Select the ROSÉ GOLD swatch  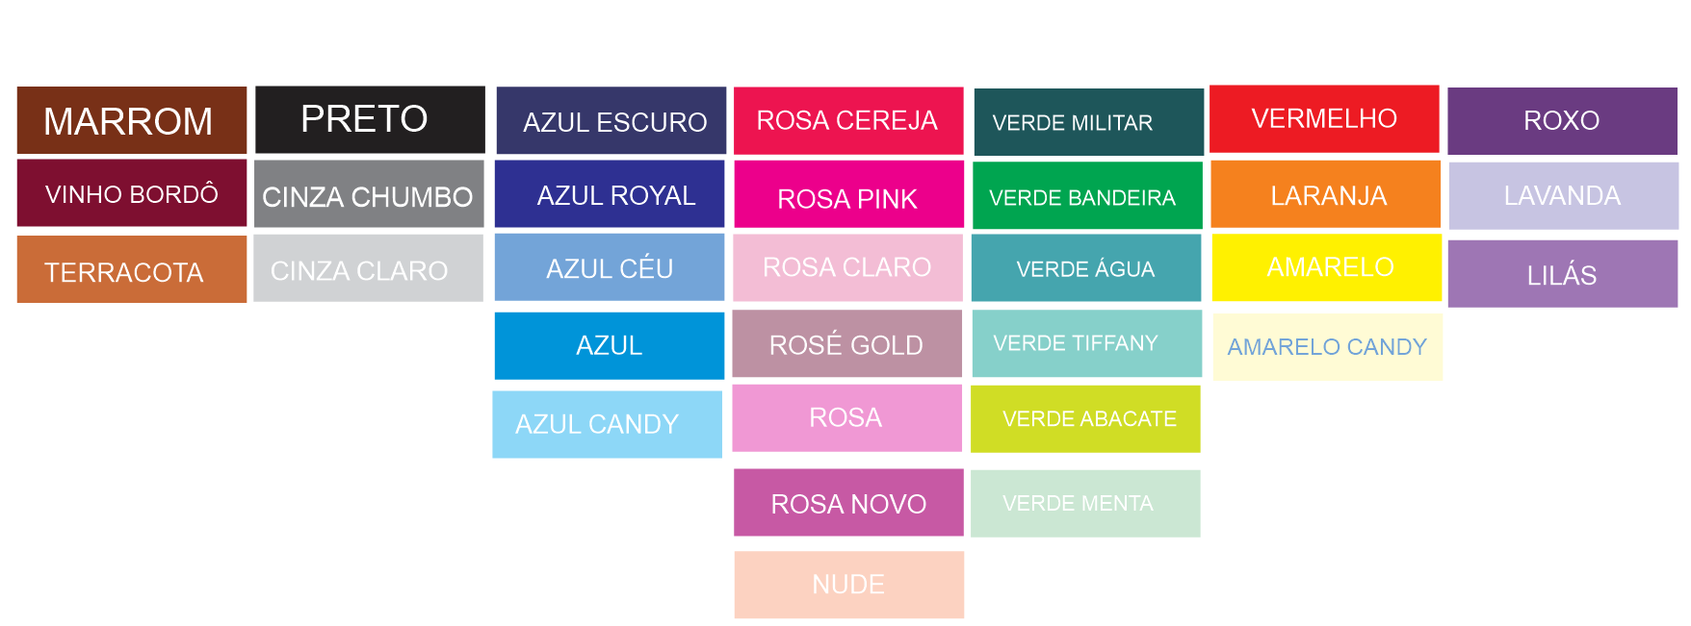(847, 343)
